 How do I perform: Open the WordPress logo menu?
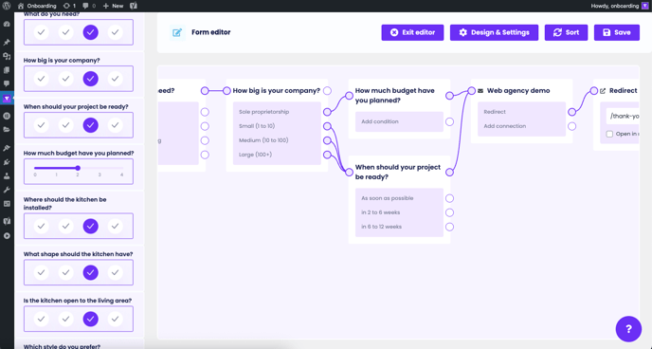coord(7,6)
